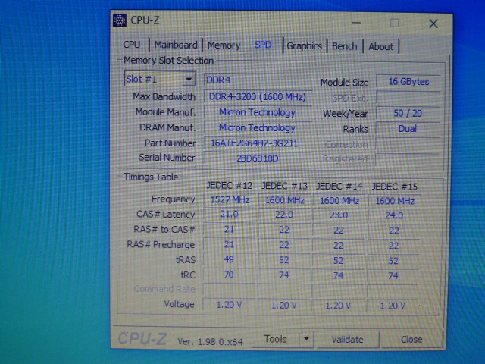The height and width of the screenshot is (364, 485).
Task: Click the JEDEC #13 1600 MHz frequency cell
Action: click(285, 200)
